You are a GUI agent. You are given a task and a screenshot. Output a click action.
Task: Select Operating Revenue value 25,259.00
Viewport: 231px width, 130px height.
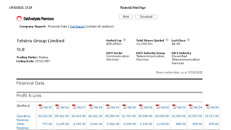[112, 116]
